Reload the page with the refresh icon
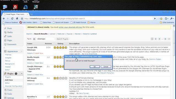This screenshot has width=176, height=99. point(12,18)
